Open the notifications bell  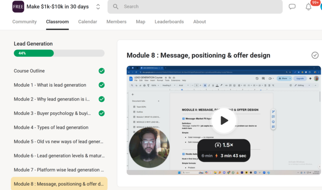(x=308, y=7)
